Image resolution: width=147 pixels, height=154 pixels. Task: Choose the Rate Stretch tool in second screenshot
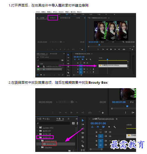pos(83,141)
